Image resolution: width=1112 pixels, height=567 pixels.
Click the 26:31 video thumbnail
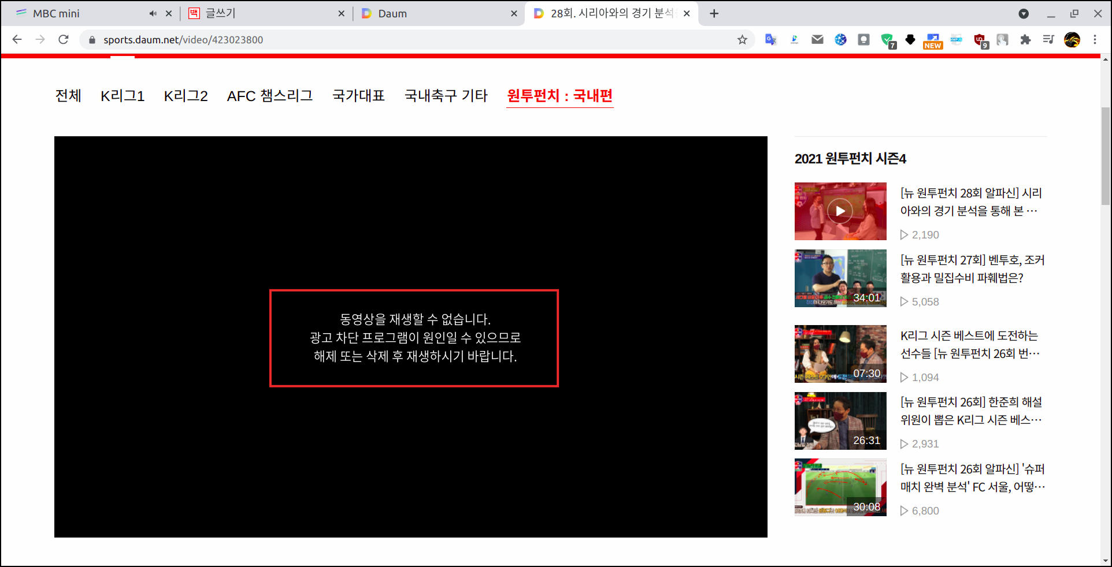pos(840,420)
